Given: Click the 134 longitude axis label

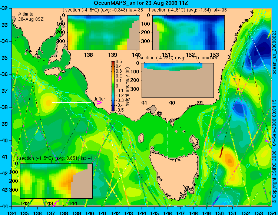Looking at the screenshot, I should (12, 213).
